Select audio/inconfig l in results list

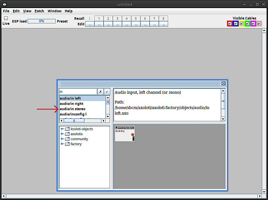pyautogui.click(x=82, y=114)
